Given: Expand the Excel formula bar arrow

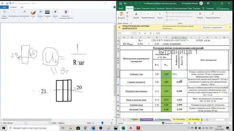Looking at the screenshot, I should click(230, 33).
